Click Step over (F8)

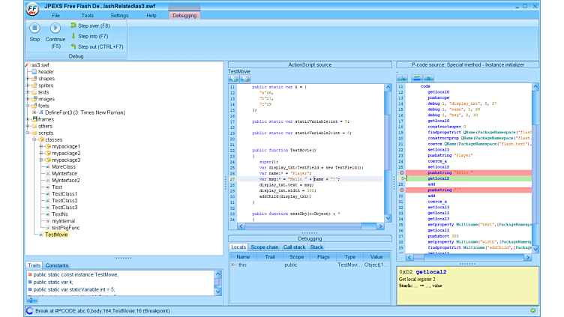(x=90, y=25)
